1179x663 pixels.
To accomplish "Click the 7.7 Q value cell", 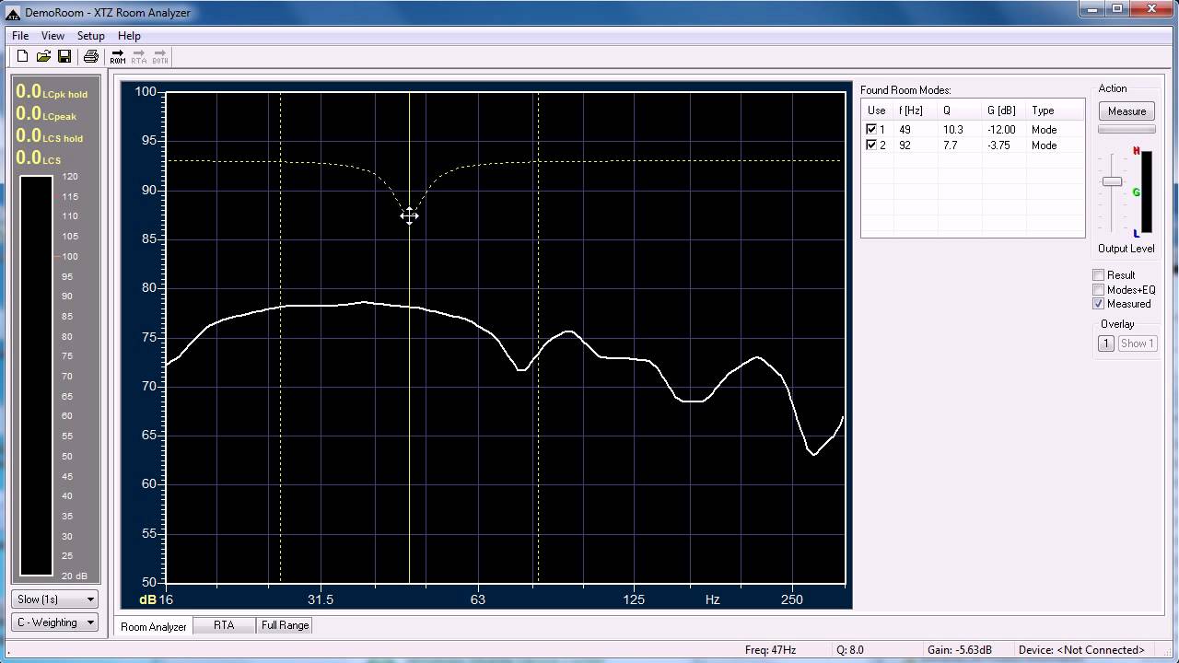I will pos(950,145).
